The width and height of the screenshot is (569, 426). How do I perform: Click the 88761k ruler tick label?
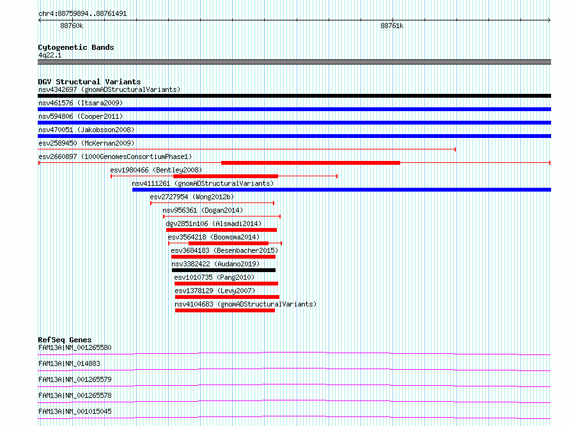(x=392, y=26)
